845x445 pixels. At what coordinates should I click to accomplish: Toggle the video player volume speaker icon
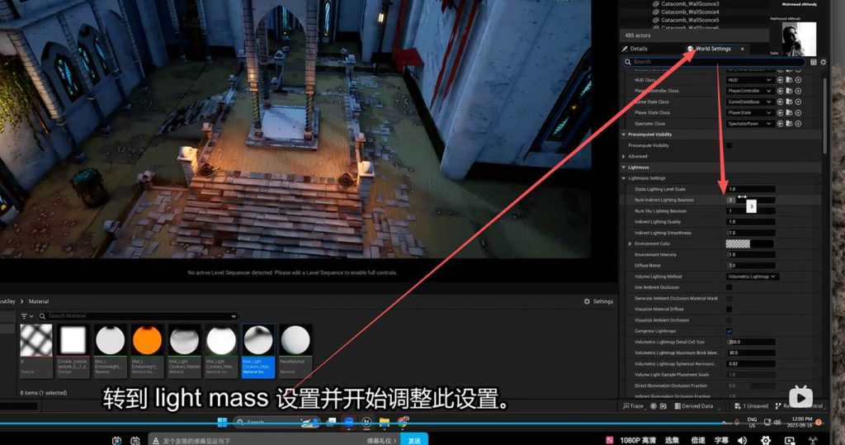(x=742, y=440)
